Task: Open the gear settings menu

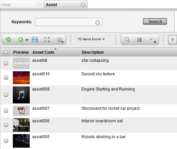Action: click(x=60, y=40)
